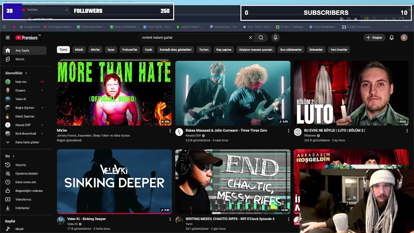414x233 pixels.
Task: Open more options for Three Three Zero video
Action: point(289,131)
